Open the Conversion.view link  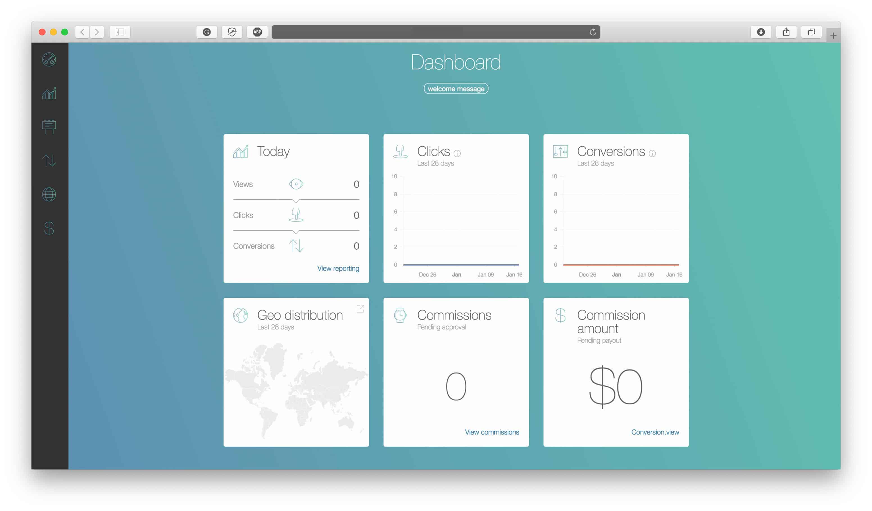655,432
